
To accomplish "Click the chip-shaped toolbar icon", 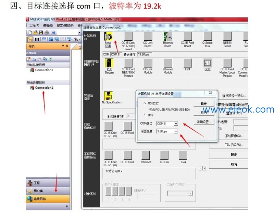I will (x=37, y=39).
